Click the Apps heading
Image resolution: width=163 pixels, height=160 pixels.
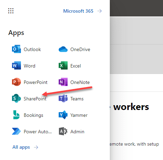pos(16,33)
